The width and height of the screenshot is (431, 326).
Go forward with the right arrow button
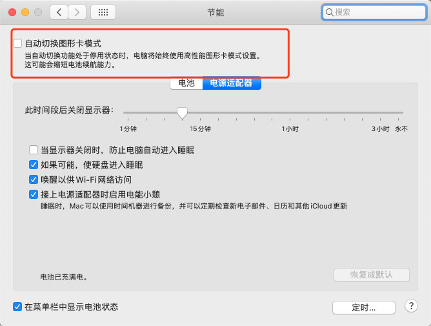tap(77, 12)
